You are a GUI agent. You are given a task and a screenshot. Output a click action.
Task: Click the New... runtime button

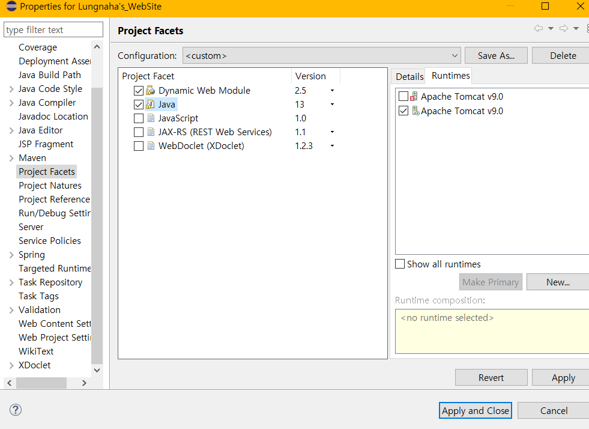(x=558, y=282)
